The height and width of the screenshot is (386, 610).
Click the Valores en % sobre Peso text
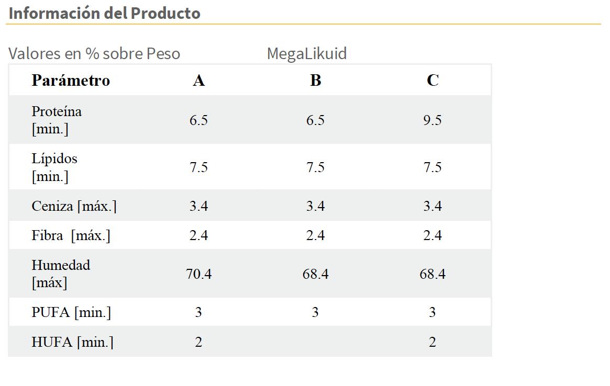[x=94, y=53]
